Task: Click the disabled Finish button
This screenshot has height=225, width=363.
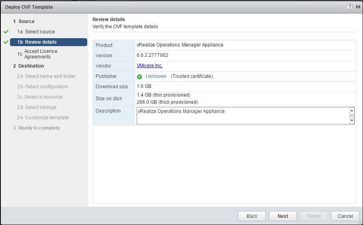Action: click(314, 216)
